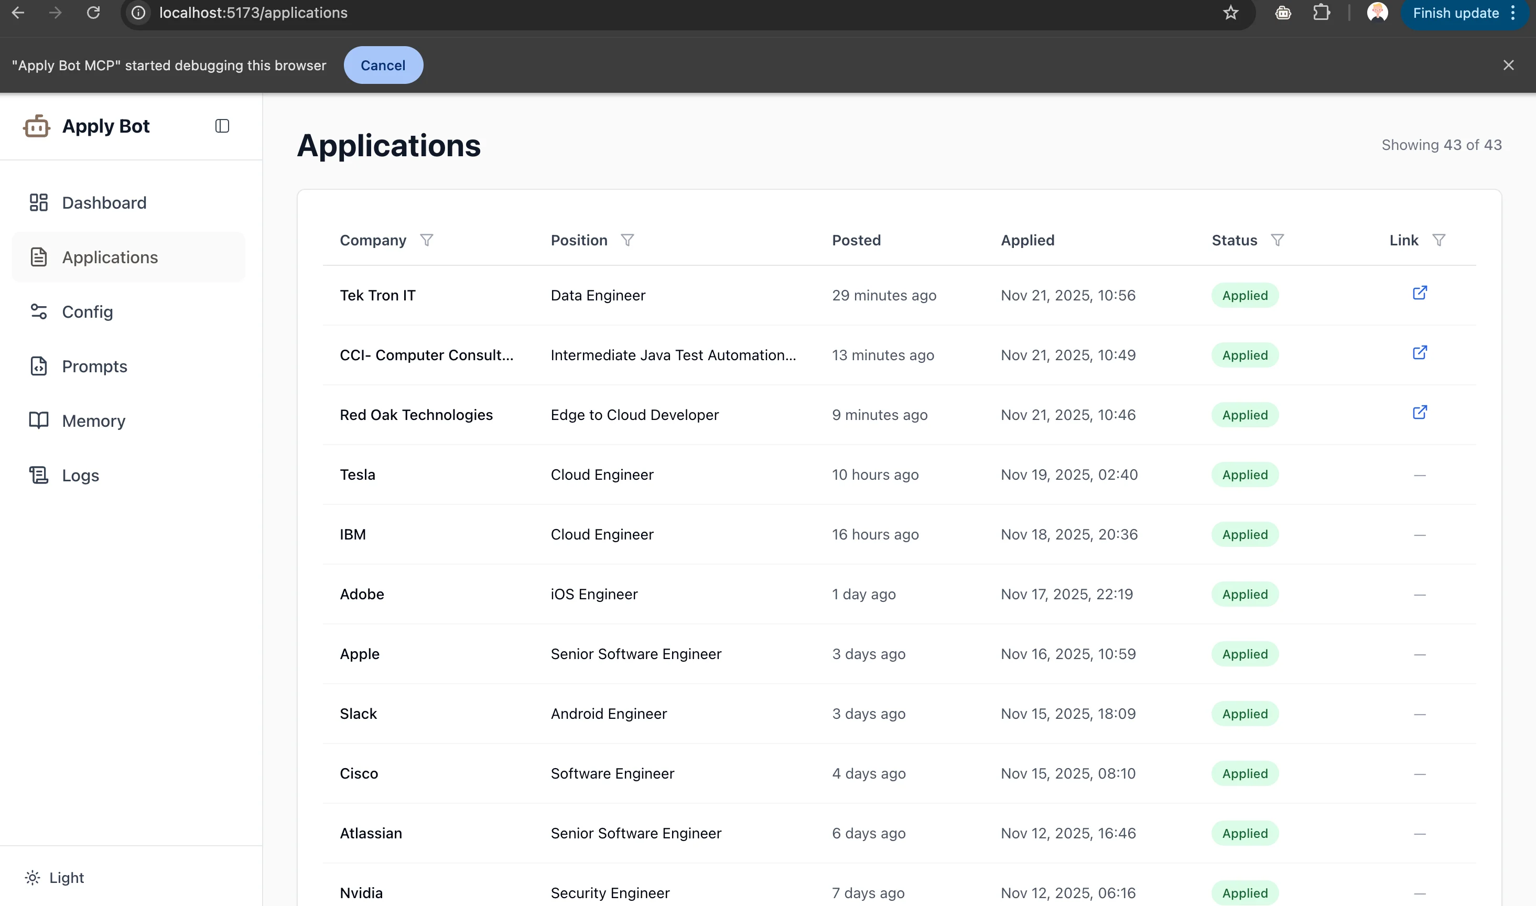The height and width of the screenshot is (906, 1536).
Task: Go to the Dashboard section
Action: pyautogui.click(x=104, y=202)
